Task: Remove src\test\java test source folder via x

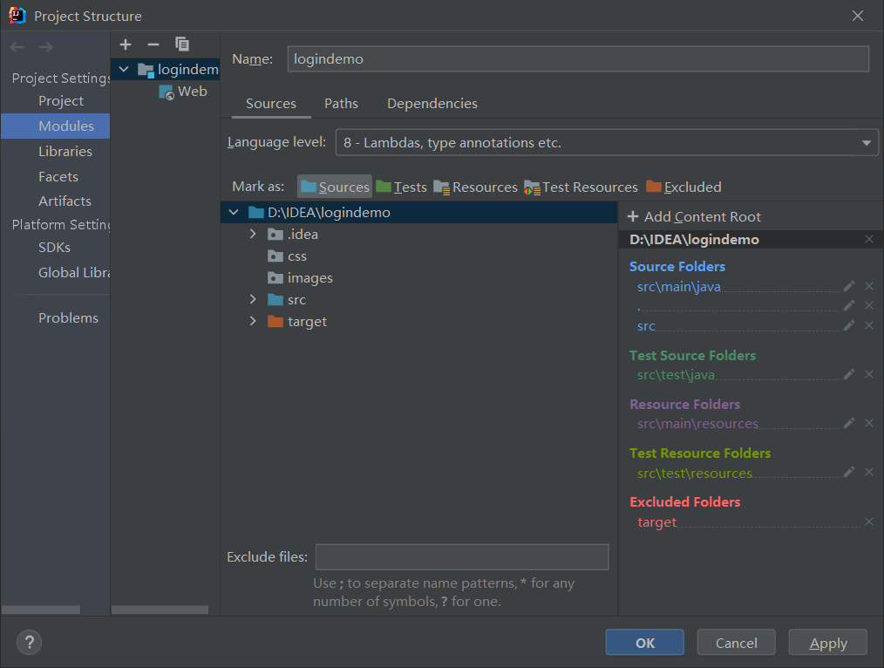Action: pyautogui.click(x=868, y=374)
